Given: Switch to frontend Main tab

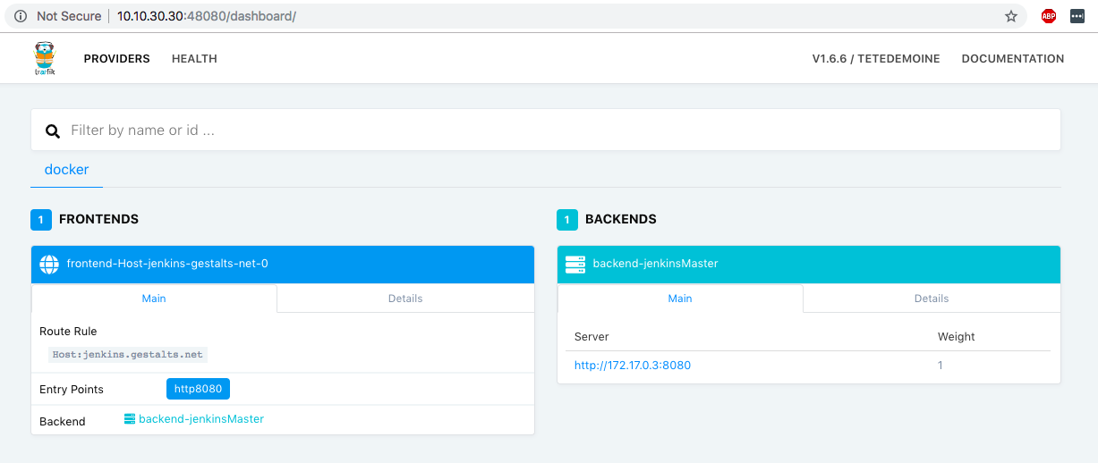Looking at the screenshot, I should [x=154, y=299].
